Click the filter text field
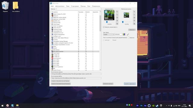 [x=79, y=9]
